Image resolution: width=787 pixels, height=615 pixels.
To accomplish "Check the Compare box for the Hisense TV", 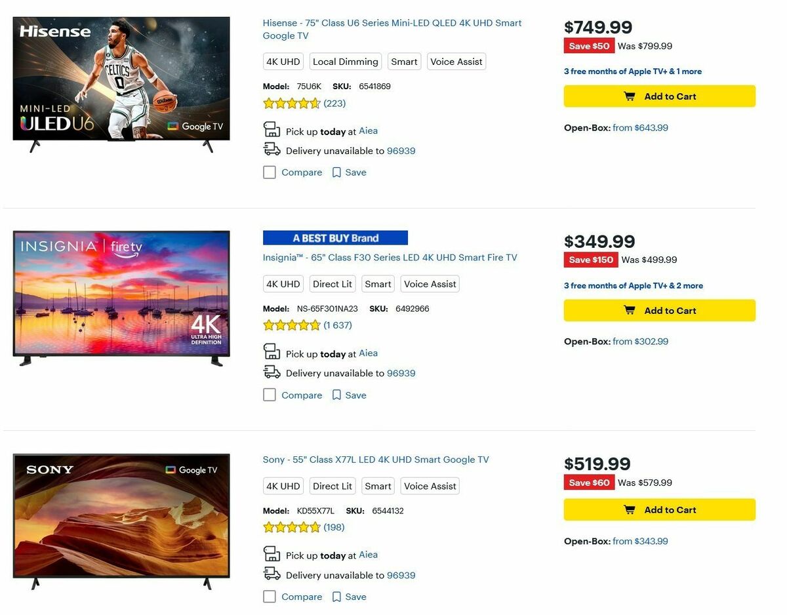I will pos(269,172).
